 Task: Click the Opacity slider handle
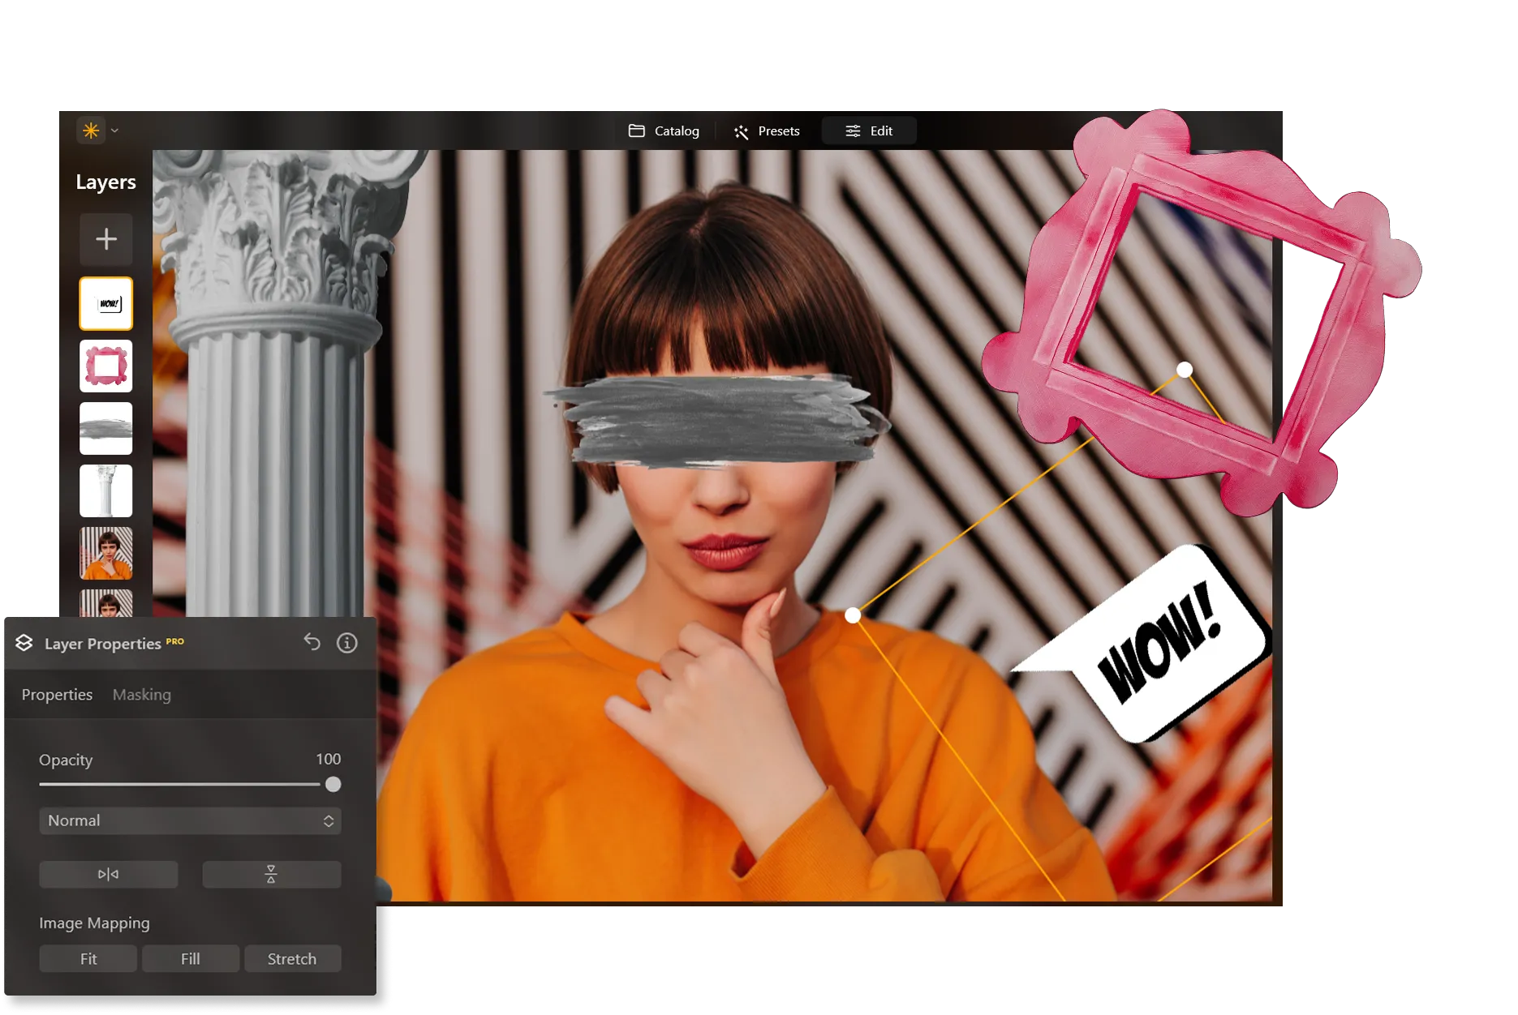tap(333, 785)
